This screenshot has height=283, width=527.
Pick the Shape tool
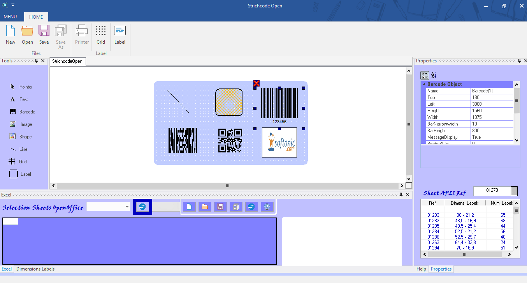21,137
